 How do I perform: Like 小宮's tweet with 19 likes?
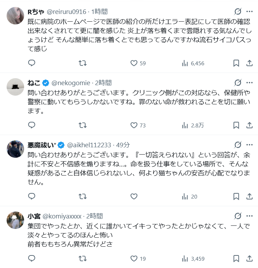[x=134, y=259]
